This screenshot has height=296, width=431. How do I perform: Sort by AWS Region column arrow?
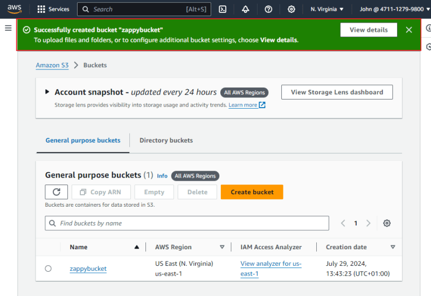(222, 247)
